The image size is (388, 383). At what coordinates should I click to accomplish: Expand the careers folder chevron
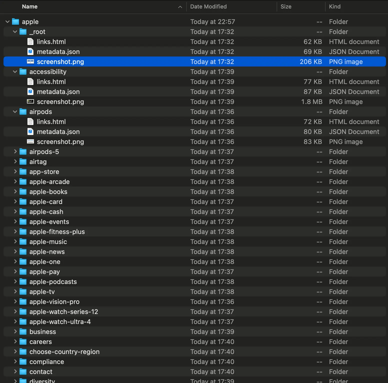click(15, 341)
